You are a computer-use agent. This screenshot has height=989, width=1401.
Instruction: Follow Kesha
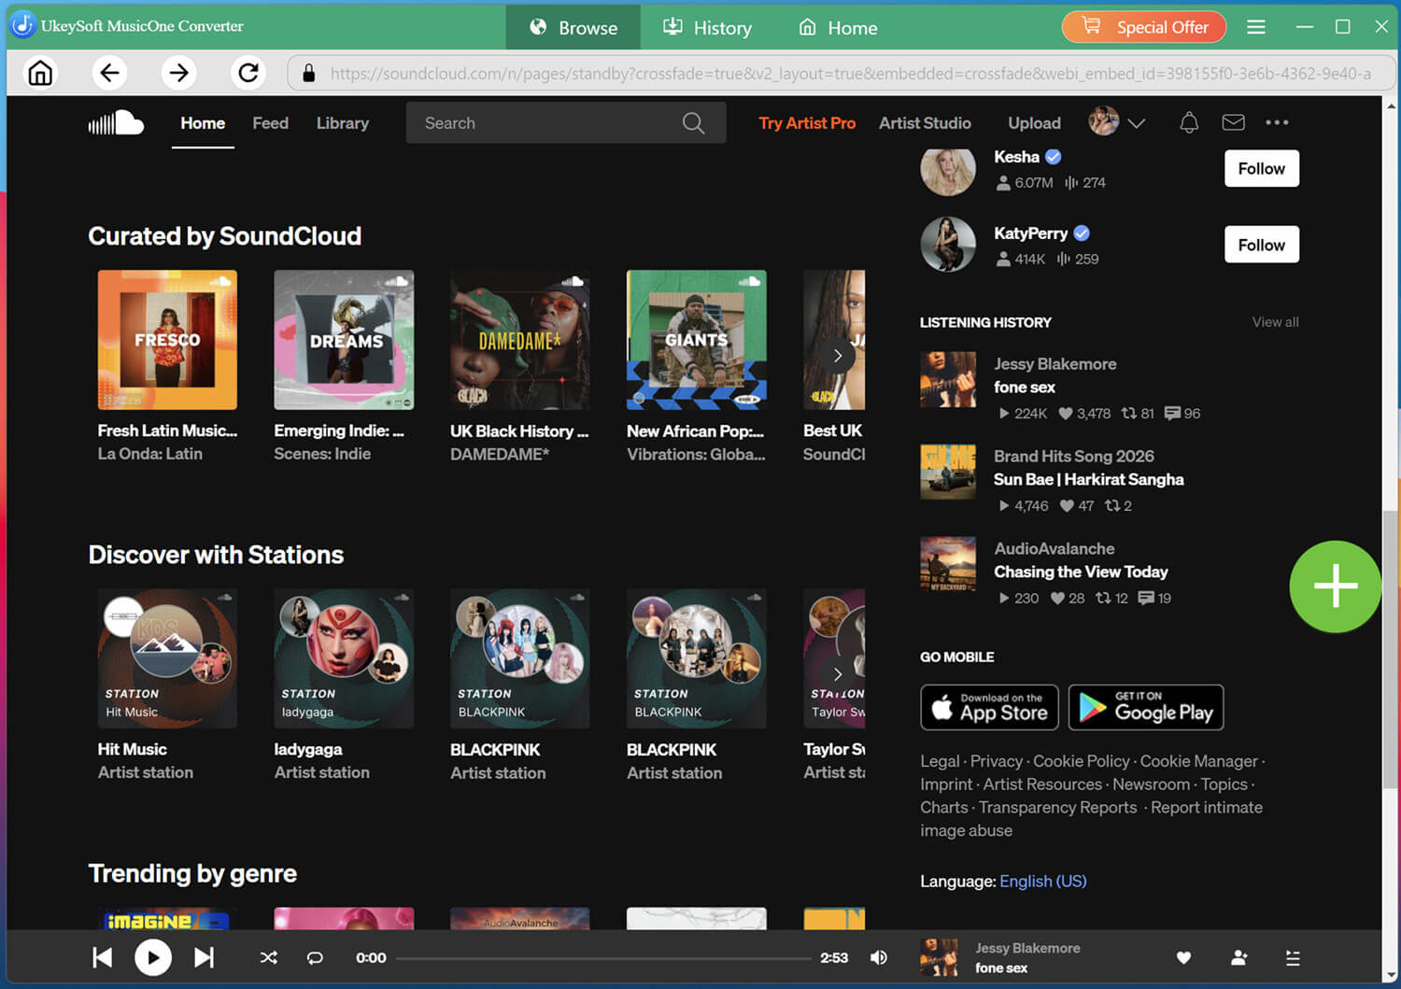(1261, 168)
